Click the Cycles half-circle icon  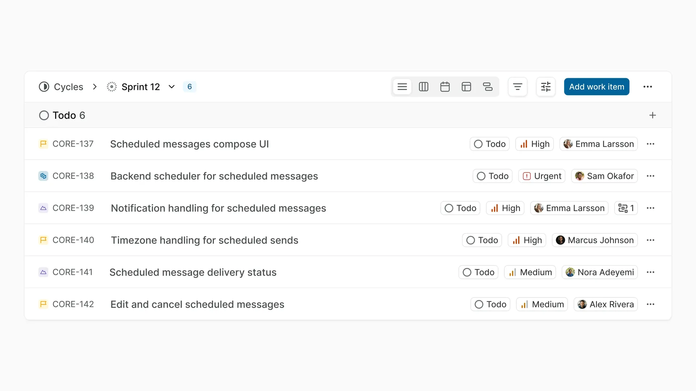coord(44,87)
